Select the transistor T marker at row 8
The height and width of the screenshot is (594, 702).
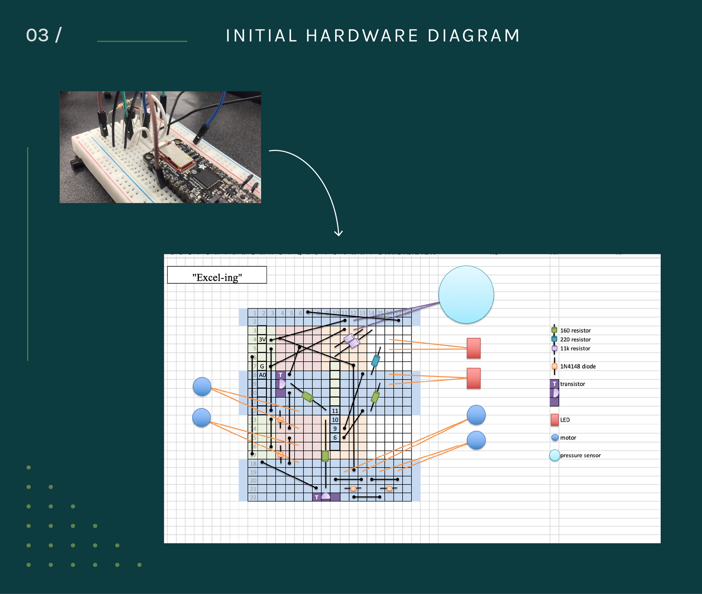click(x=281, y=375)
